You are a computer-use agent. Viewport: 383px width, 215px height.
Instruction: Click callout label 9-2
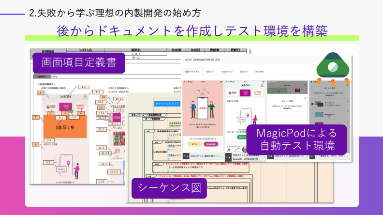coord(48,162)
